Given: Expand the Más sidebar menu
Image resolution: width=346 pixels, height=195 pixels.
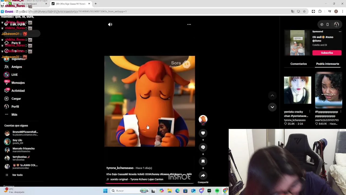Looking at the screenshot, I should point(11,115).
